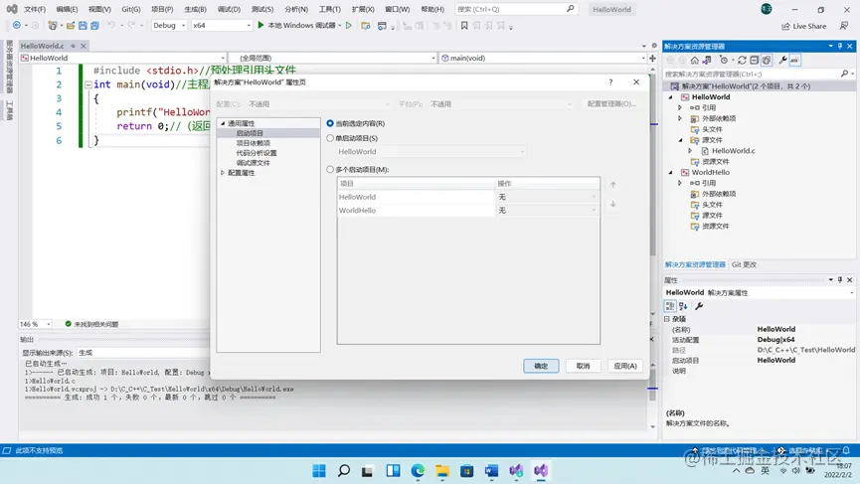860x484 pixels.
Task: Switch to the Git 更改 tab
Action: click(744, 264)
